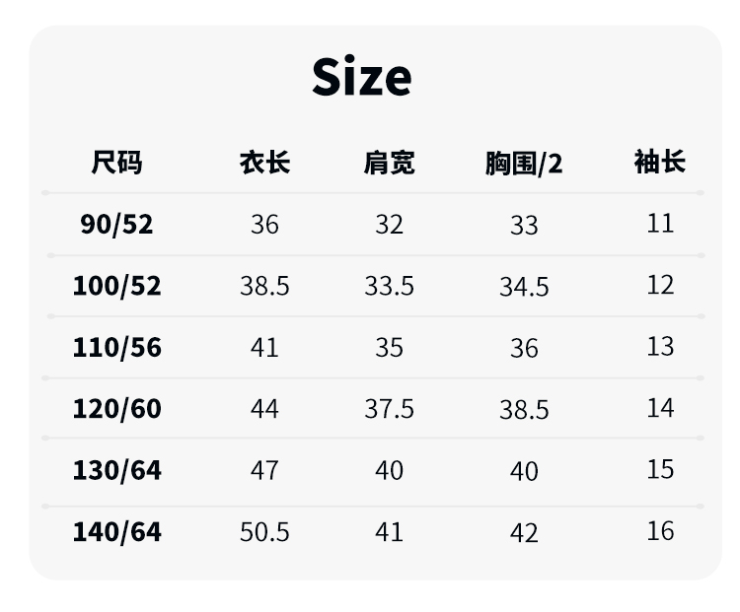Select the 50.5 length value for 140/64

pyautogui.click(x=264, y=532)
